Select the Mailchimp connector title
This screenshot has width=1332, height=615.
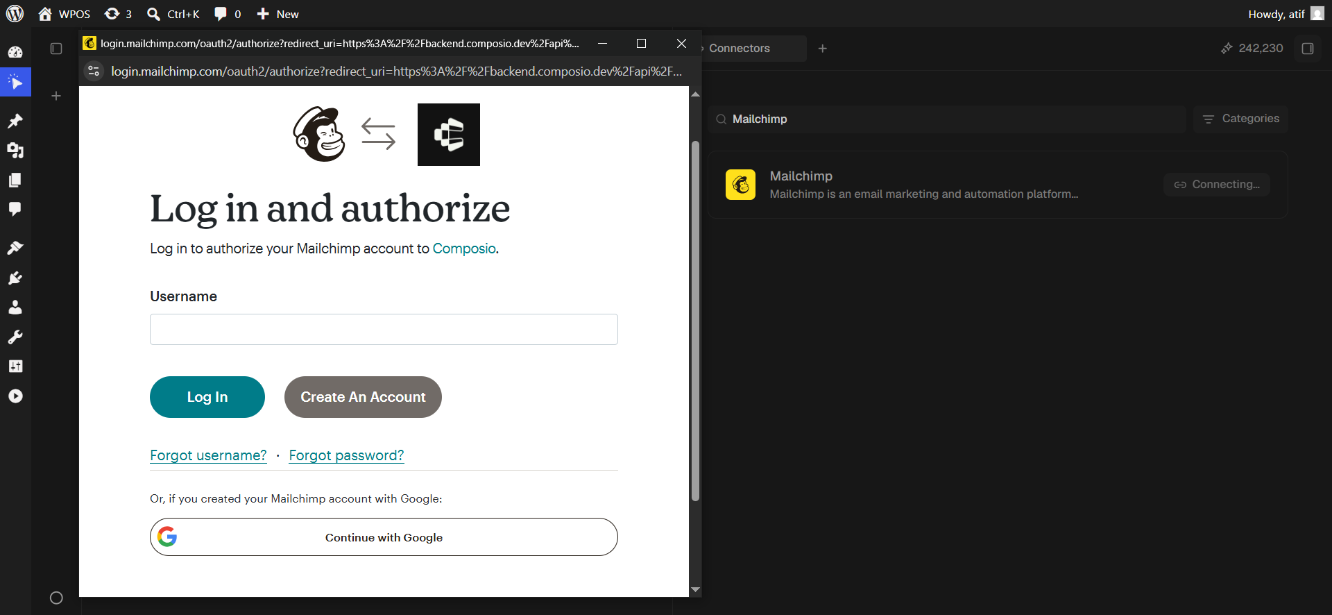tap(801, 176)
